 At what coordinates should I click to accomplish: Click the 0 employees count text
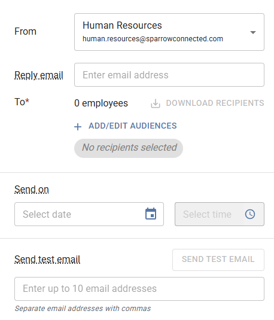pyautogui.click(x=101, y=103)
